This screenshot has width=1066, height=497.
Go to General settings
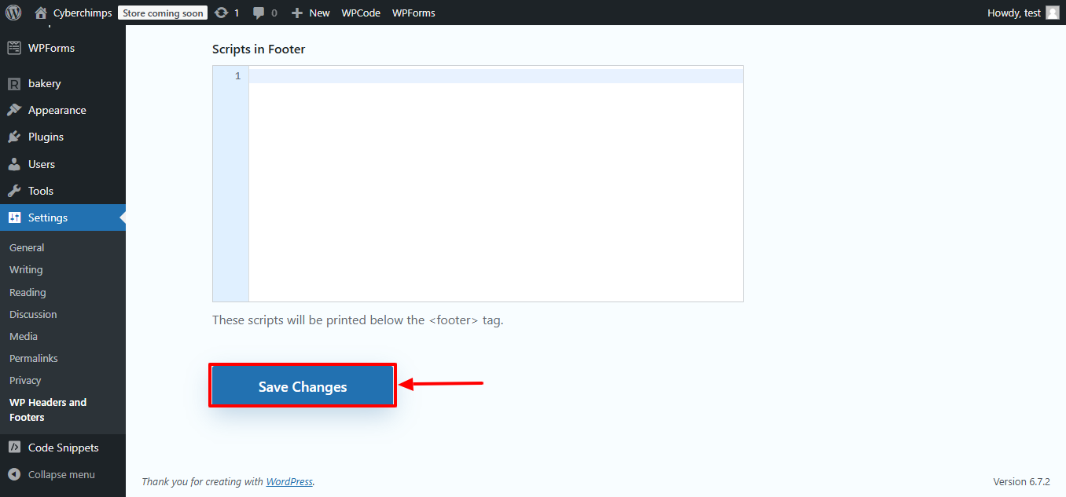[x=27, y=247]
